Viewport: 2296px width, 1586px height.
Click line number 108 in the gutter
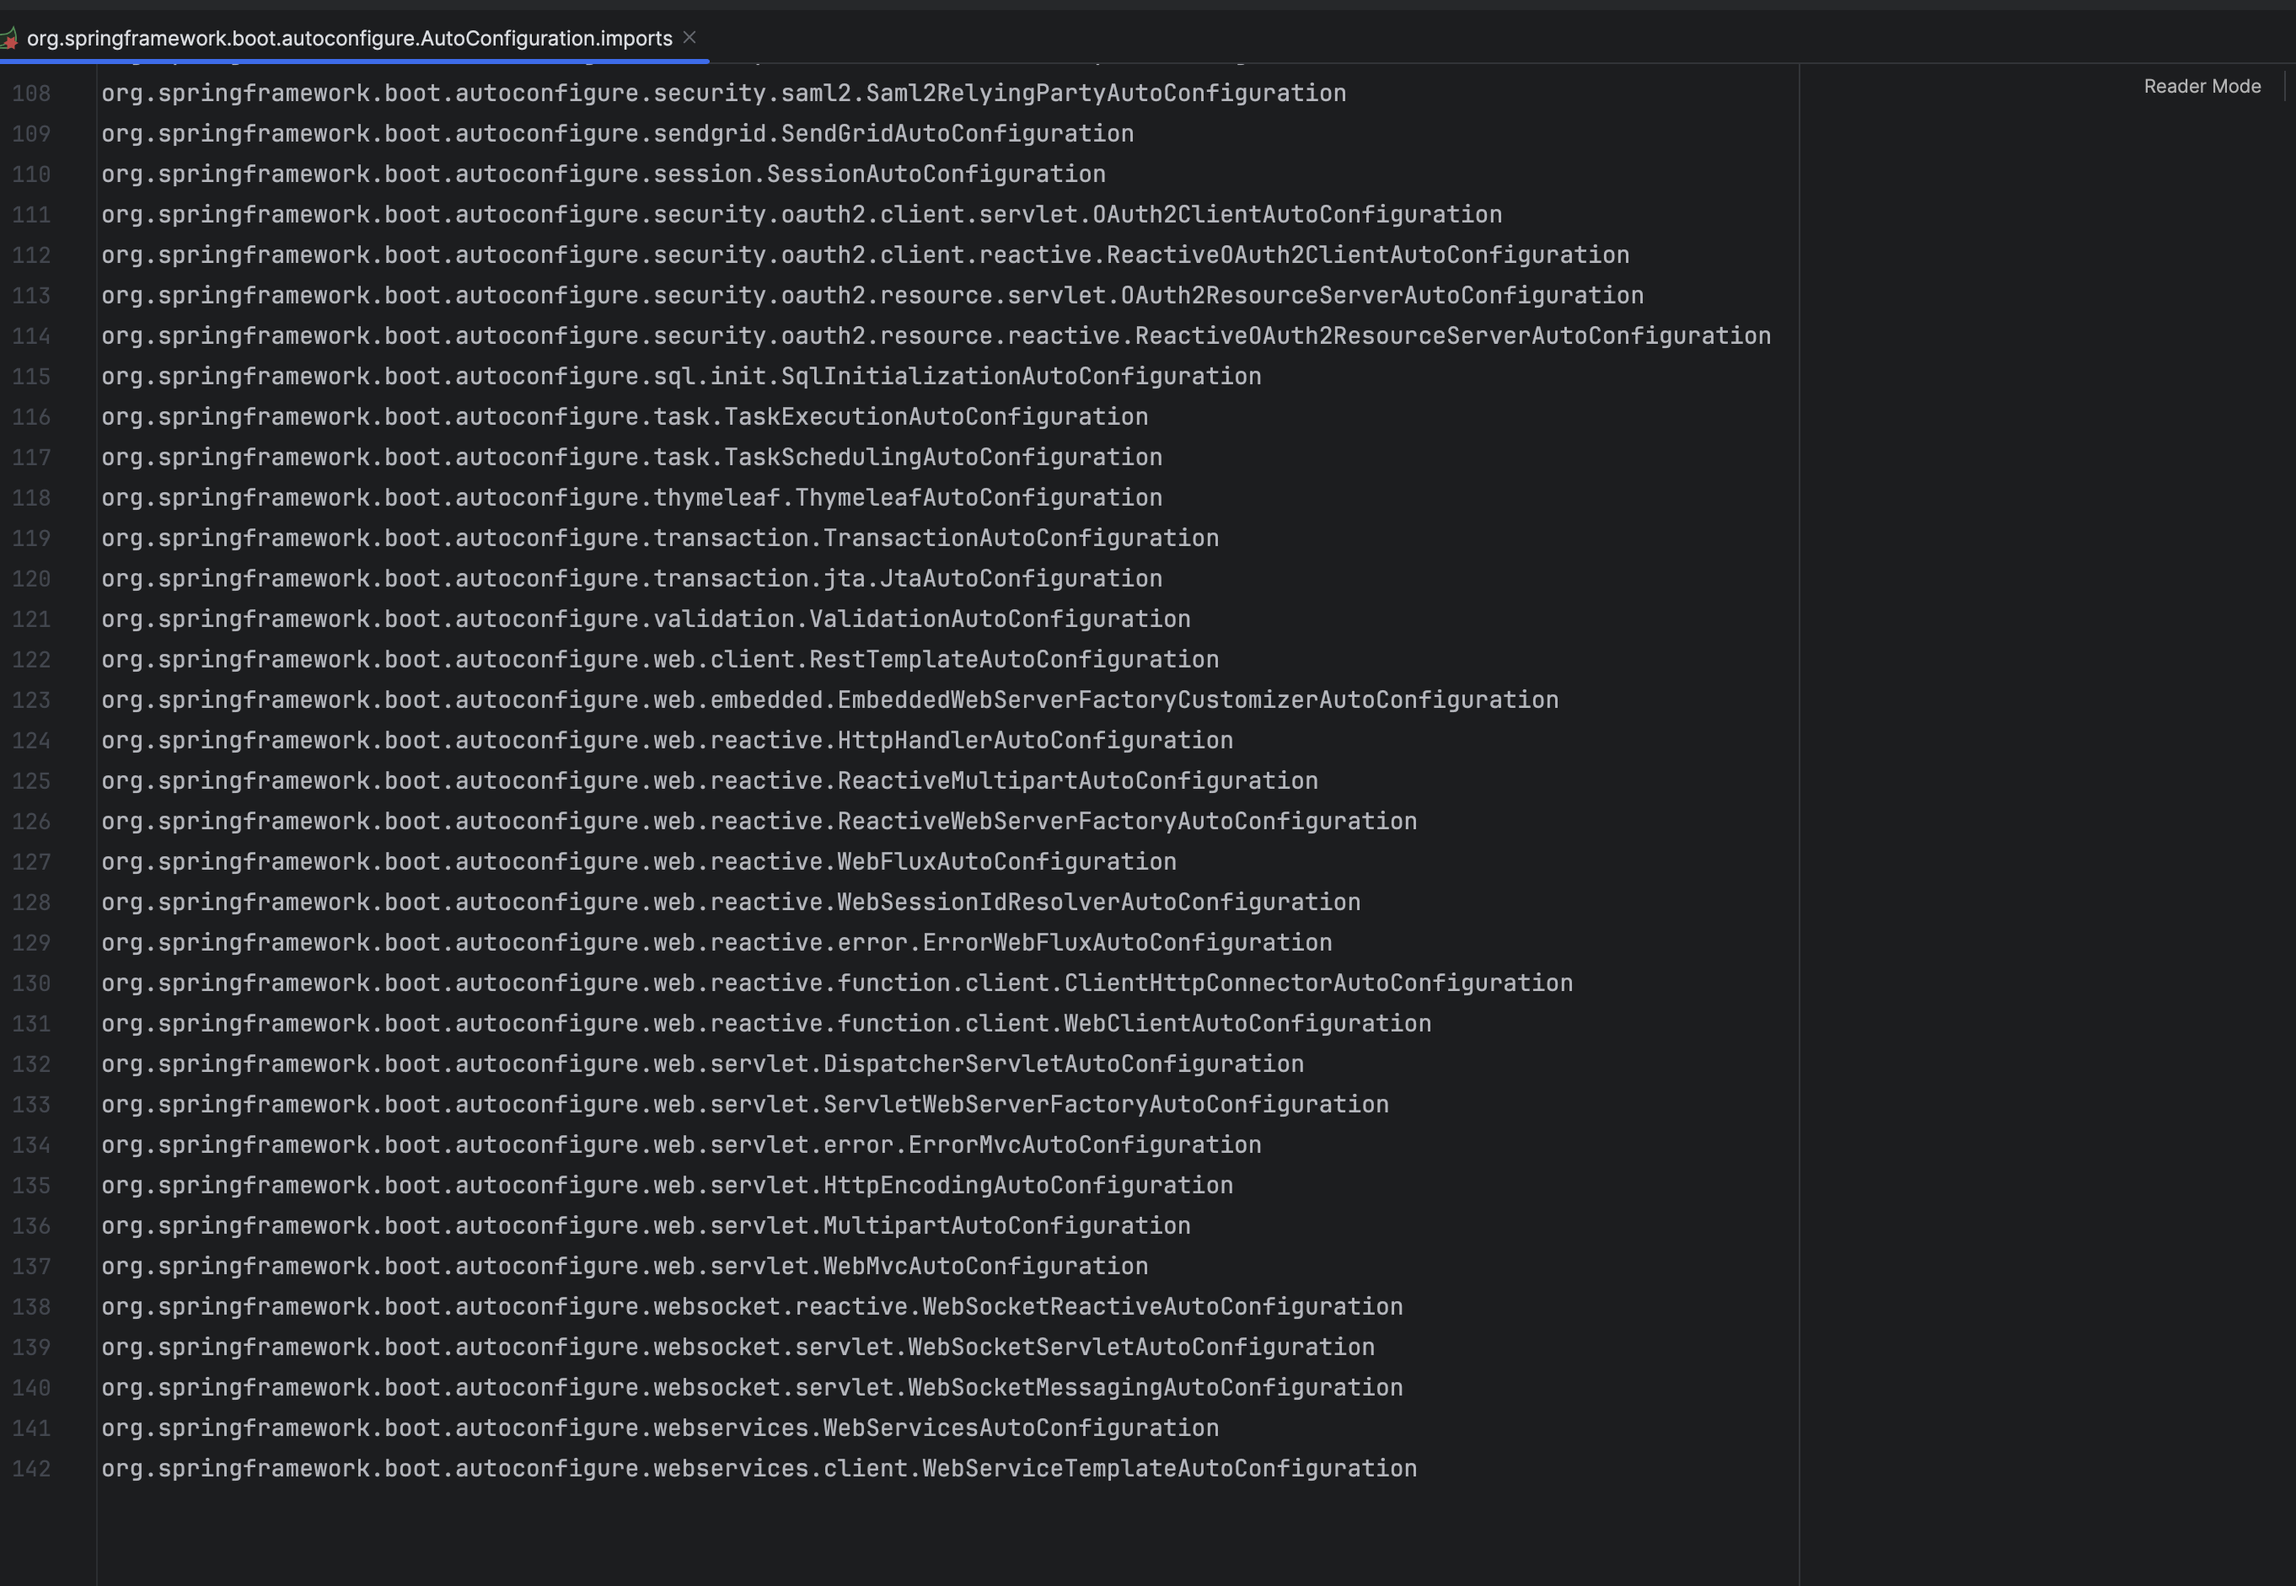(31, 94)
